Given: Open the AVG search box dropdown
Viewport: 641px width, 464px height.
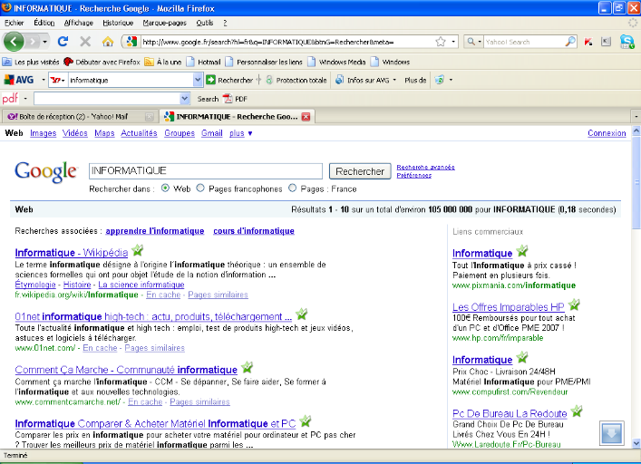Looking at the screenshot, I should click(x=198, y=80).
